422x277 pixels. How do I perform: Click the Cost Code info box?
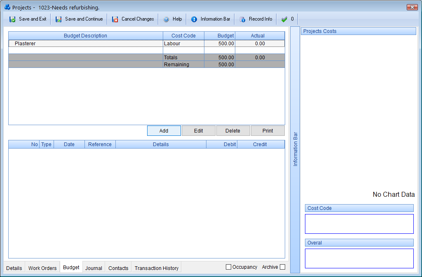[359, 224]
